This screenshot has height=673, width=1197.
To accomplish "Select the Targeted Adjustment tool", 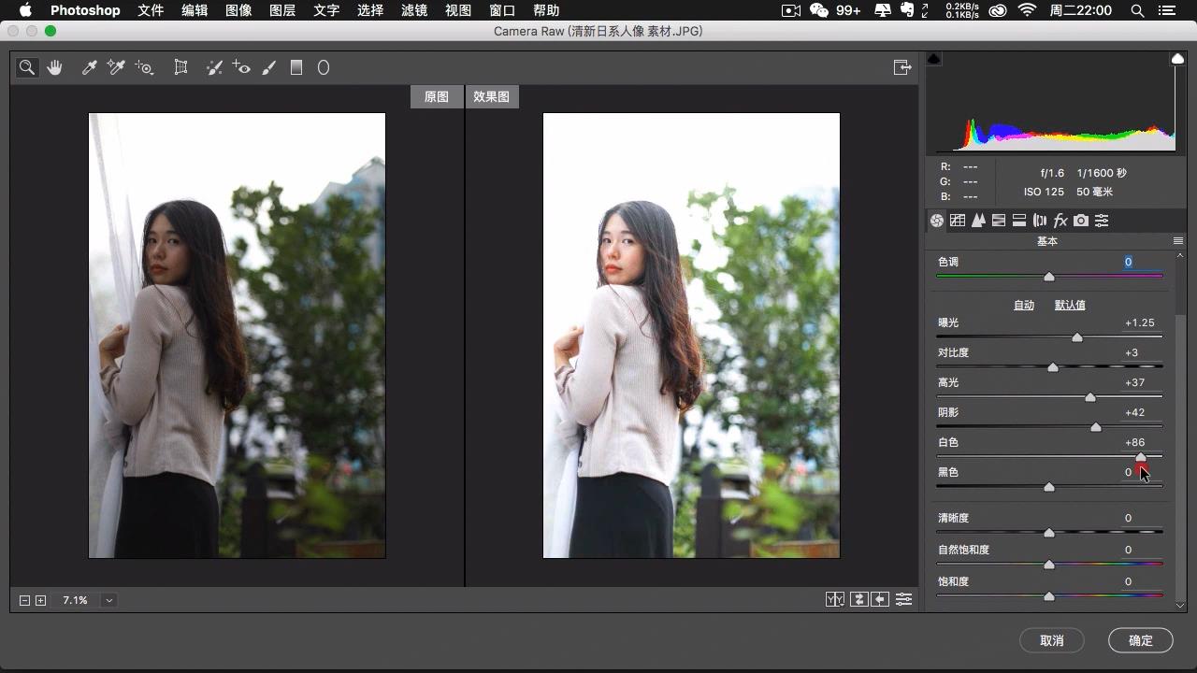I will 144,67.
